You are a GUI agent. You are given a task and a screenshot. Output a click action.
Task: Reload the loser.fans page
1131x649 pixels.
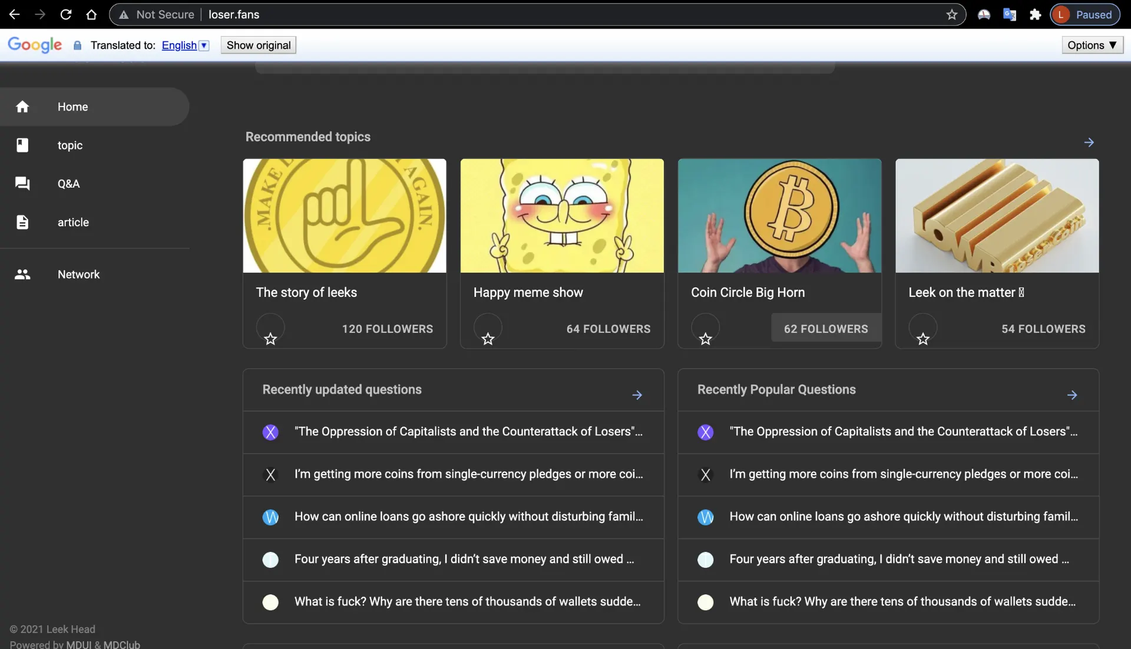point(66,14)
